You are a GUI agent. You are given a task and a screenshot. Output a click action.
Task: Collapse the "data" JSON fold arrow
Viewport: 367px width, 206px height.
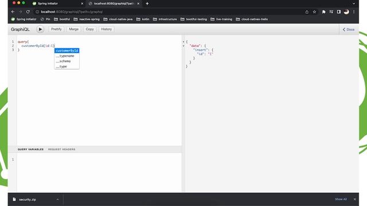pyautogui.click(x=183, y=46)
